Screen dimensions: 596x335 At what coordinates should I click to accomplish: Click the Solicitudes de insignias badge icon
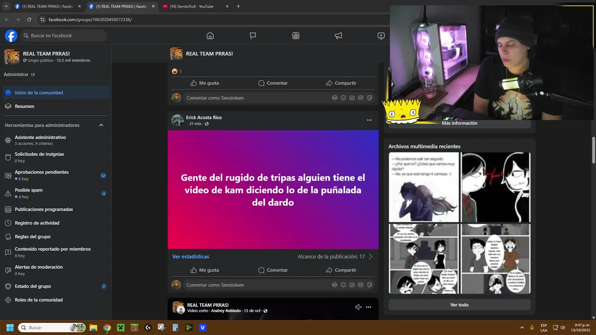coord(8,157)
